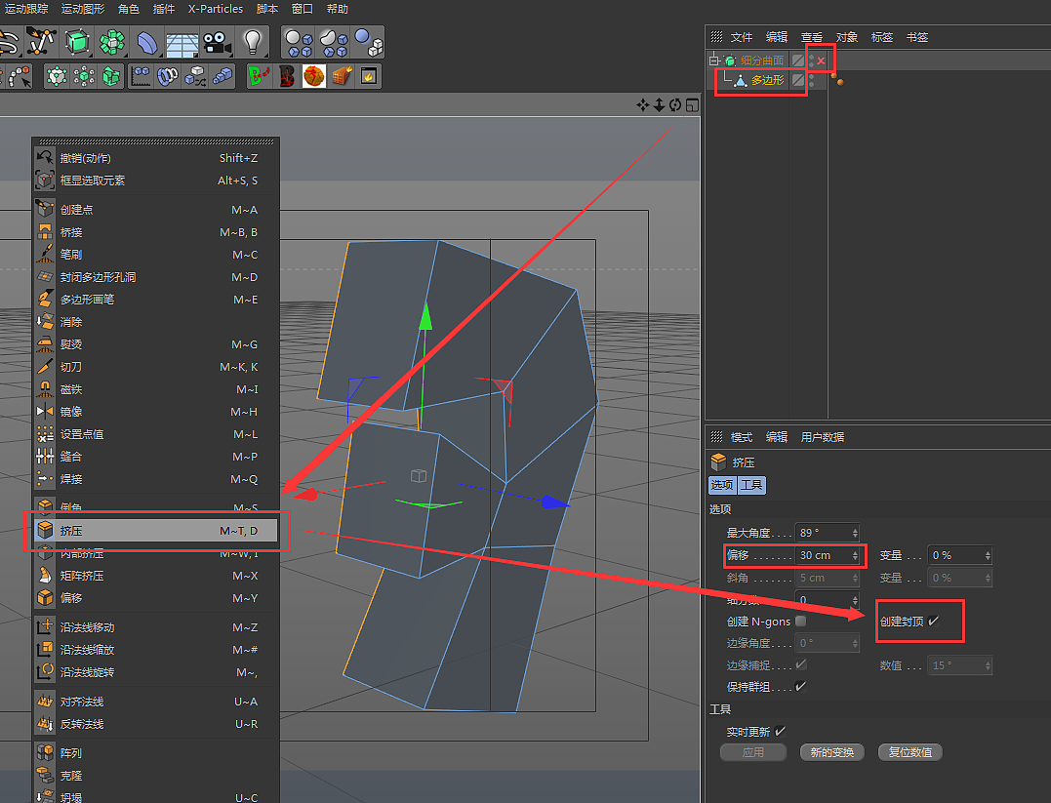Click the floor environment grid icon

pyautogui.click(x=182, y=44)
